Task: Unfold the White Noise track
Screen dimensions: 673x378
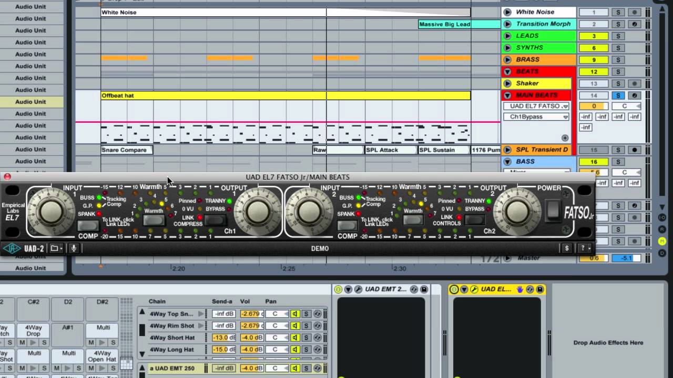Action: [x=507, y=12]
